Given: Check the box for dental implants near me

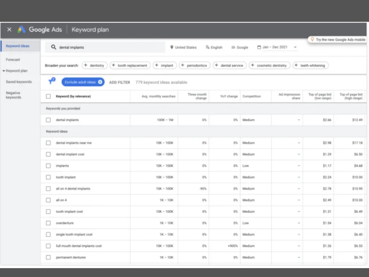Looking at the screenshot, I should point(48,143).
